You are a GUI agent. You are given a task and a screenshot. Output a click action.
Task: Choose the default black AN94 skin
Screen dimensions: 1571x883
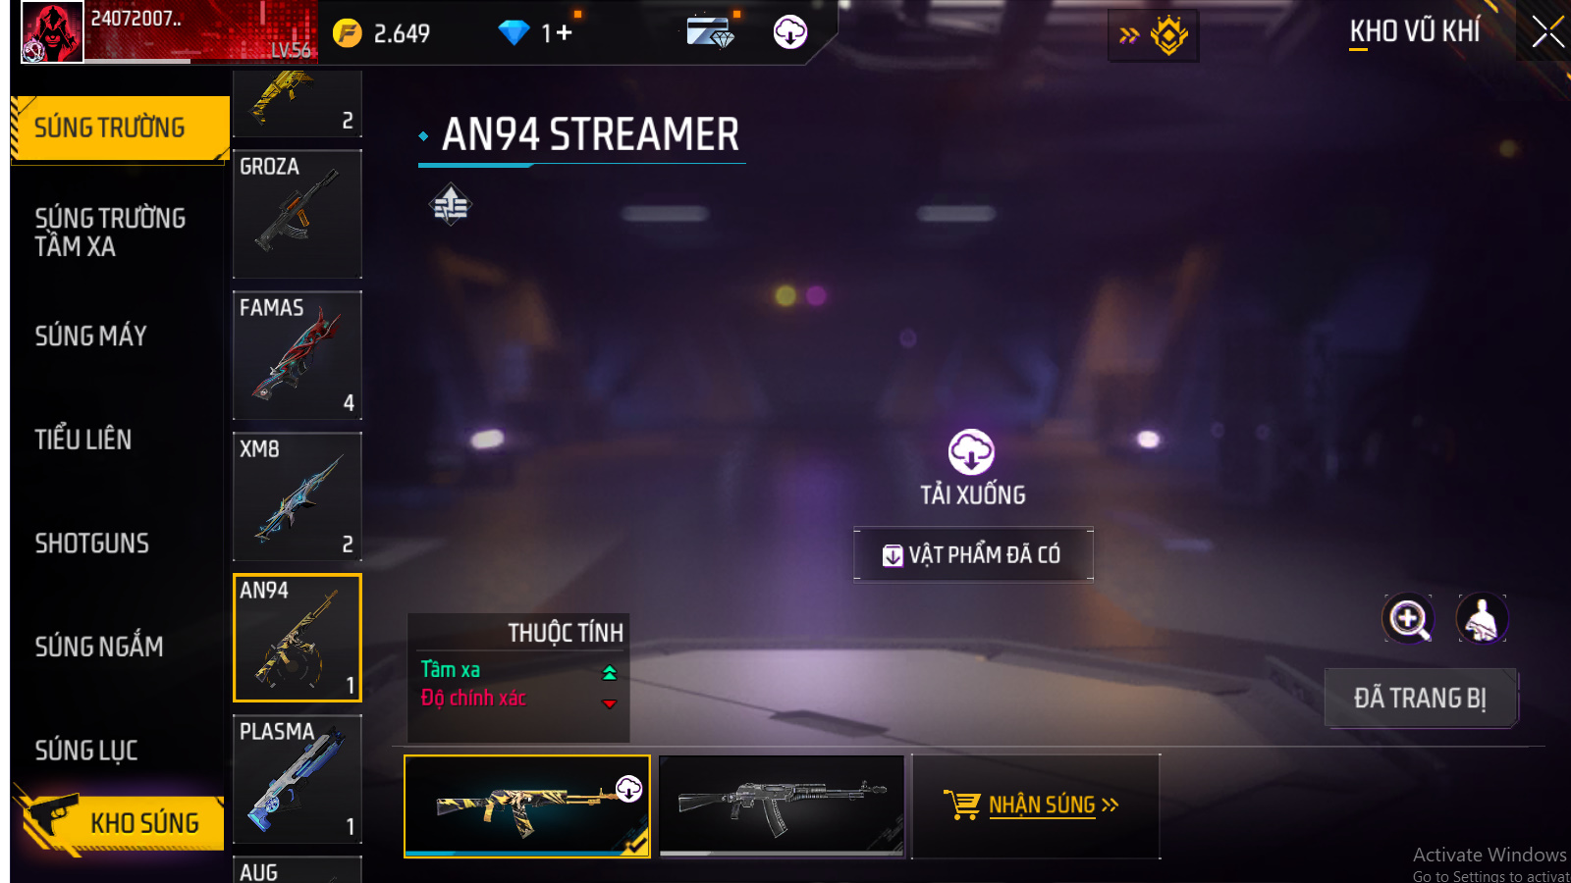pos(782,805)
